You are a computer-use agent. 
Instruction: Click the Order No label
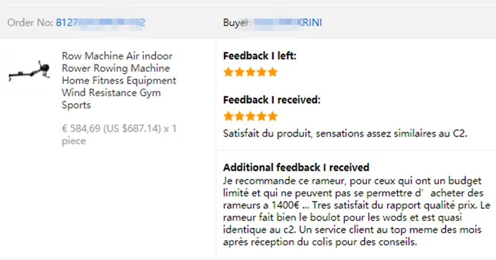pos(30,23)
